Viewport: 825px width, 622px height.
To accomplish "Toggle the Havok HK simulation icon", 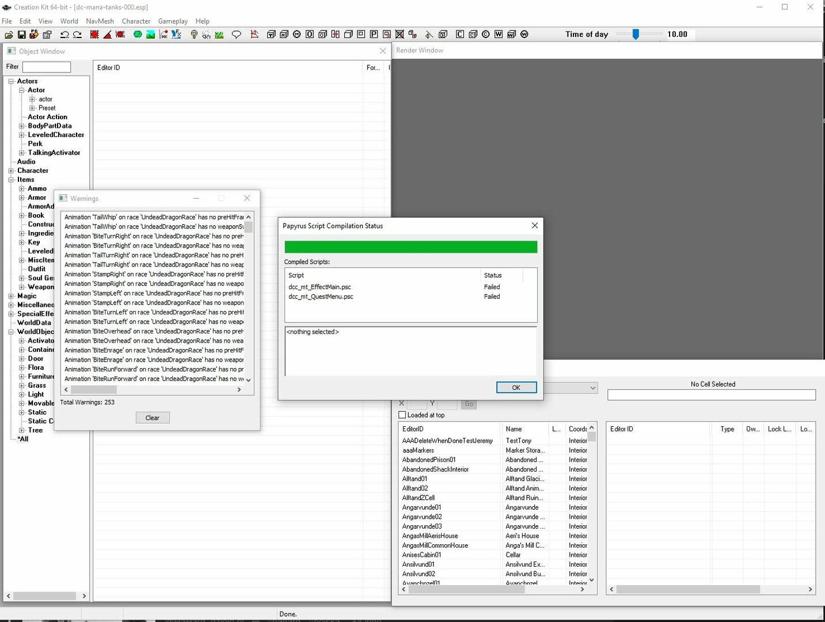I will click(x=164, y=35).
